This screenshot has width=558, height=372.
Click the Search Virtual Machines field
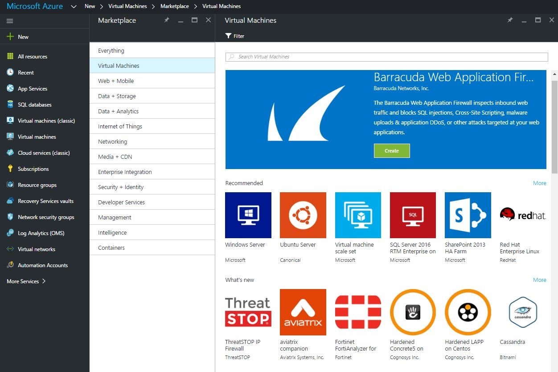pyautogui.click(x=386, y=57)
